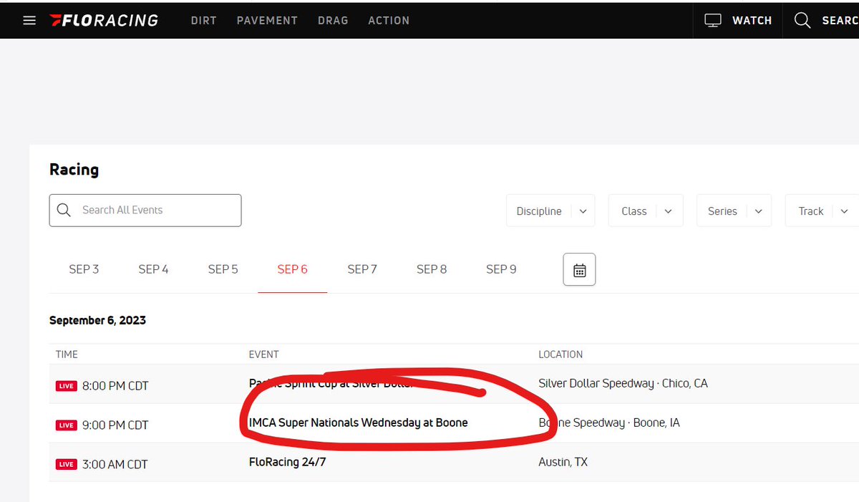Click the Austin, TX location text
This screenshot has height=502, width=859.
pos(563,462)
